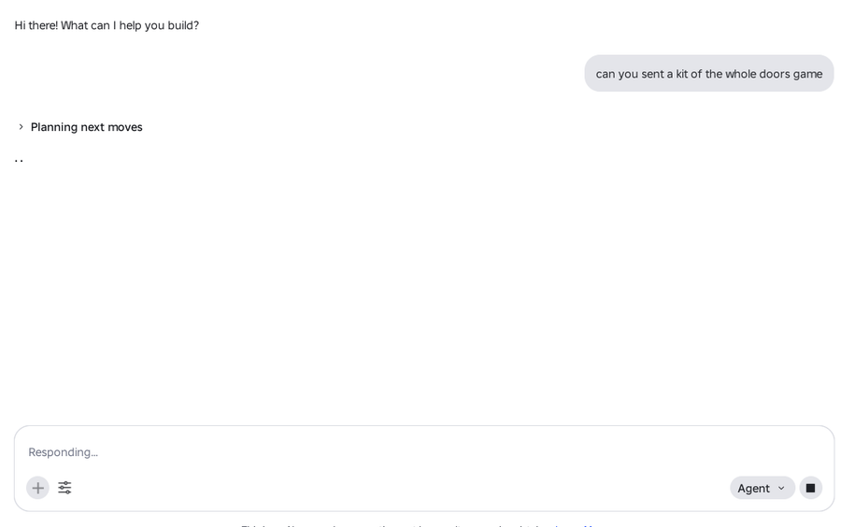Click the animated loading dots indicator
This screenshot has height=527, width=841.
click(19, 160)
